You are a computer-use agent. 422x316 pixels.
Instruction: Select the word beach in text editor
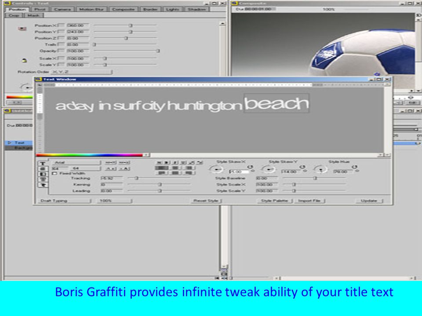pos(276,103)
